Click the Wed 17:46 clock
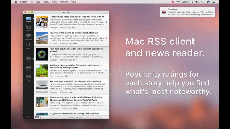The image size is (230, 129). pyautogui.click(x=187, y=2)
